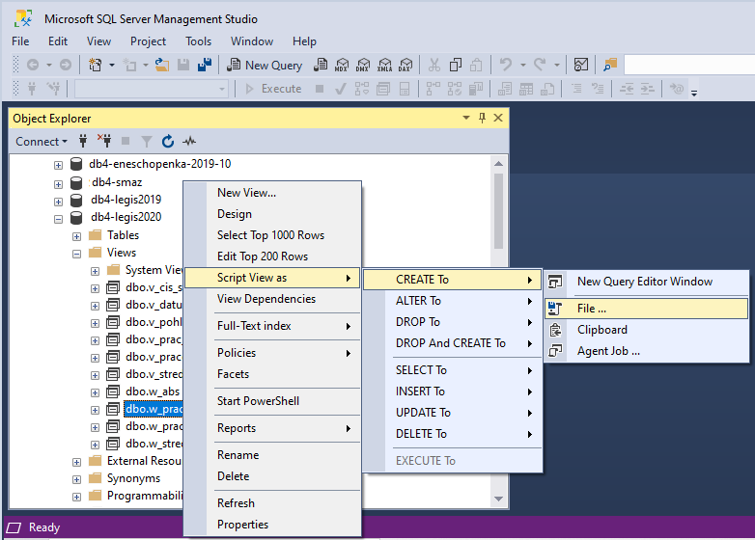Viewport: 755px width, 540px height.
Task: Click the DAX query icon
Action: click(x=405, y=65)
